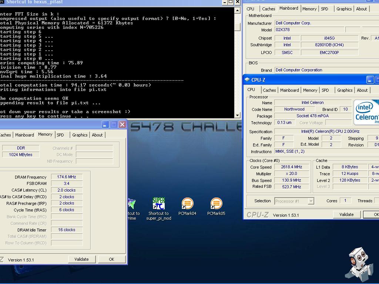
Task: Click the console scrollbar thumb
Action: [x=237, y=27]
